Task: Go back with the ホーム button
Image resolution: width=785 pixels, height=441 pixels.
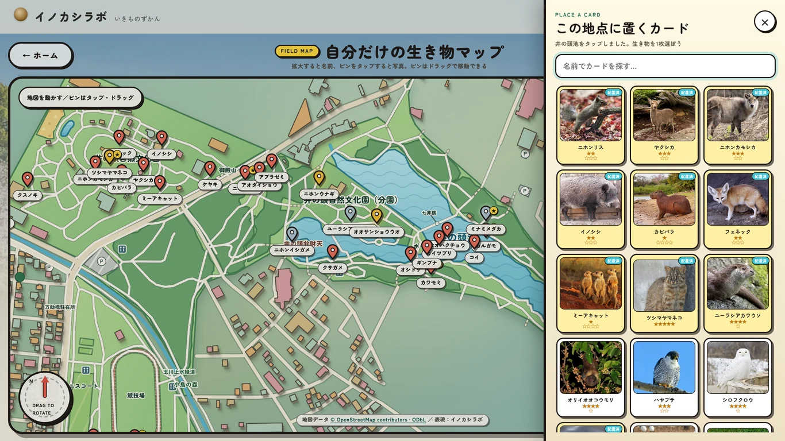Action: (41, 56)
